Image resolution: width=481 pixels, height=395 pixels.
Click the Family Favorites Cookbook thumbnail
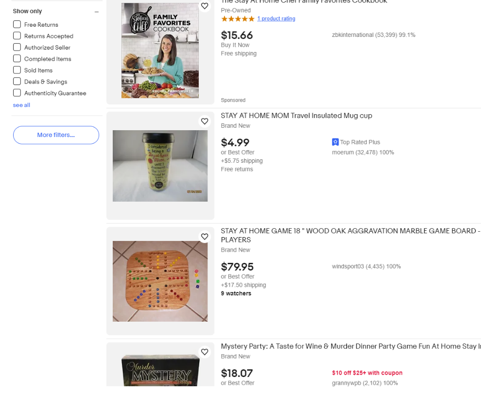(x=160, y=51)
